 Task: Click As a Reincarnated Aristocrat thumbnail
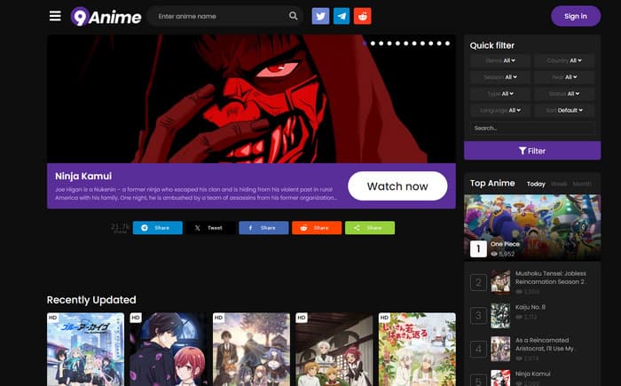[x=500, y=349]
